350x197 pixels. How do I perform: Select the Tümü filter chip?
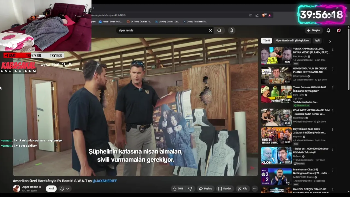(266, 40)
